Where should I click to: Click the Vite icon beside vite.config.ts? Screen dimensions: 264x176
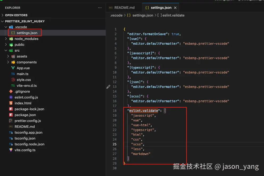coord(11,150)
